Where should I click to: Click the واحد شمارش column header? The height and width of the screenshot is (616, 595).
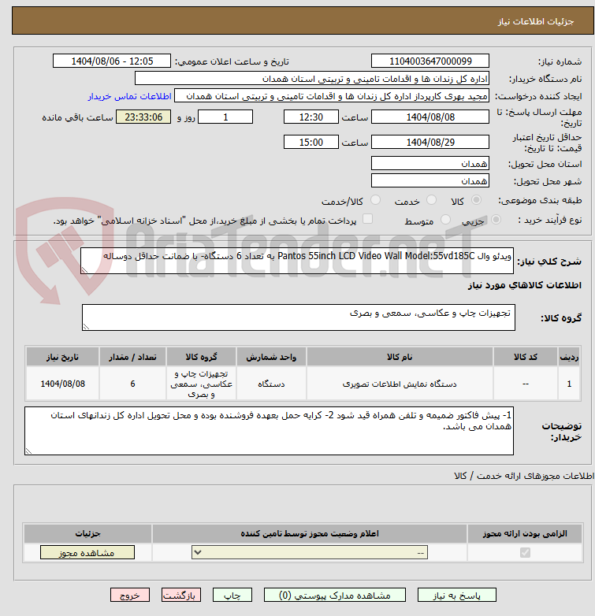pos(271,357)
